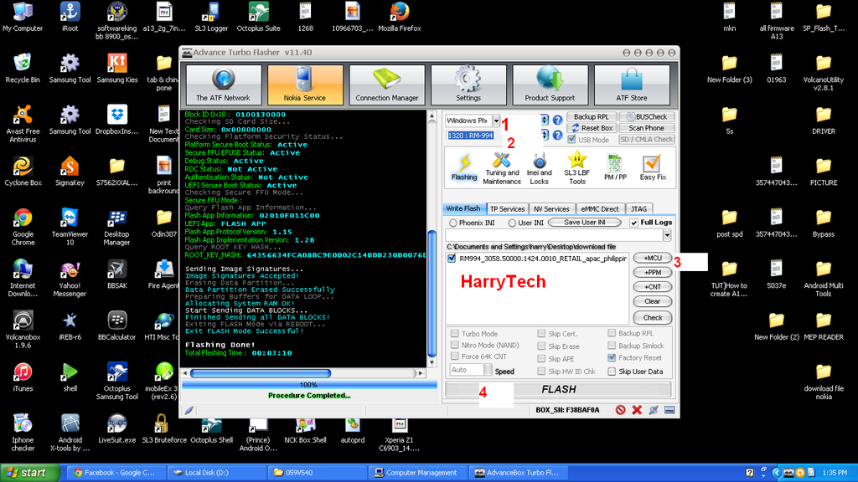Open Tuning and Maintenance tools
858x482 pixels.
pyautogui.click(x=502, y=168)
